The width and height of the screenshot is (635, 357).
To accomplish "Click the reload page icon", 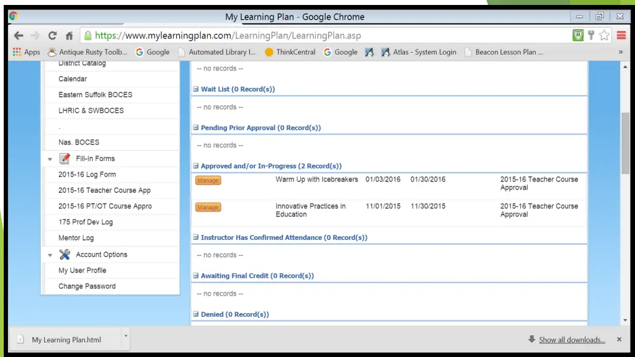I will (53, 36).
